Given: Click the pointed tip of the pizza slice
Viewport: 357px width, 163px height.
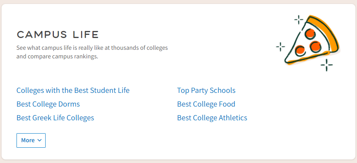Looking at the screenshot, I should pos(286,61).
